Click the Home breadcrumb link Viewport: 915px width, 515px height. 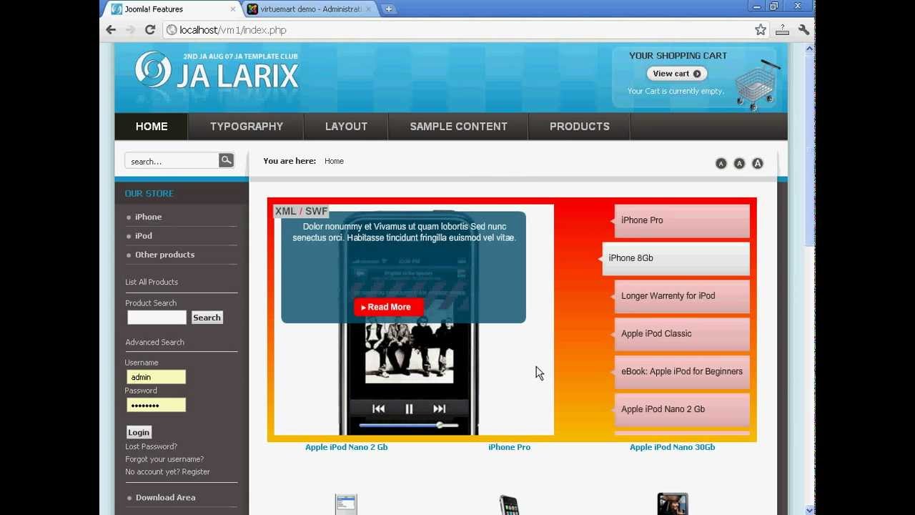click(x=334, y=162)
